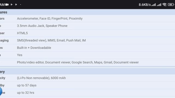This screenshot has height=98, width=175.
Task: Tap the second play notification icon
Action: click(16, 5)
